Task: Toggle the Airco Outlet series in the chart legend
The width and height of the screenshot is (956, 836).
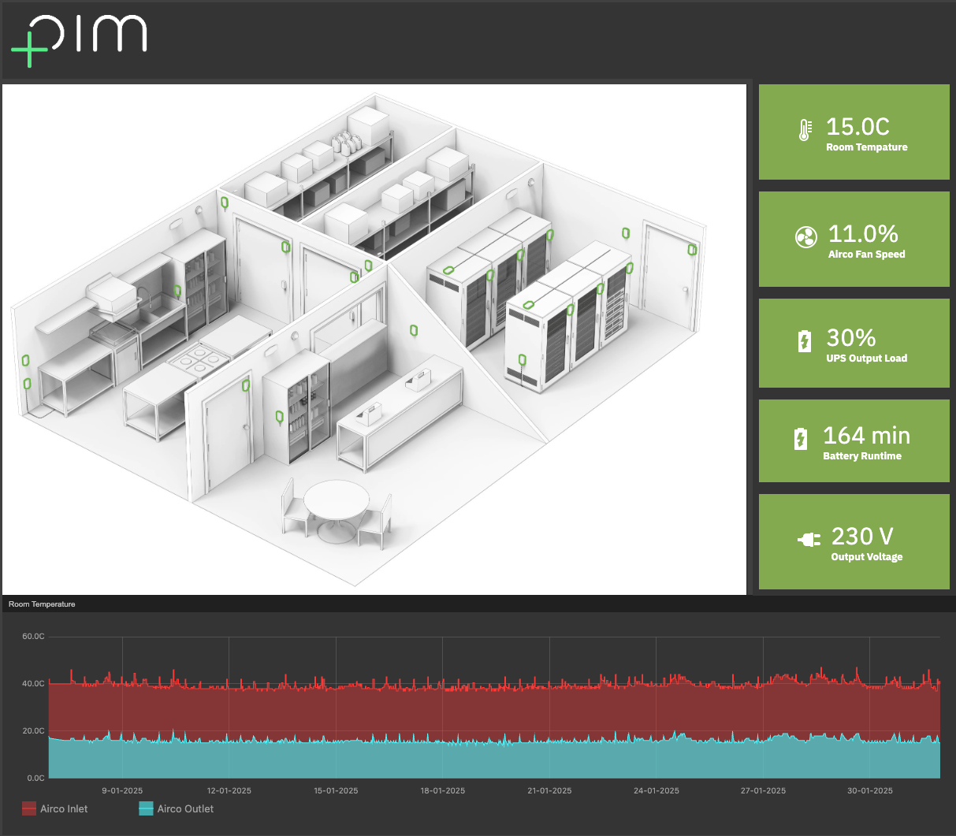Action: 185,808
